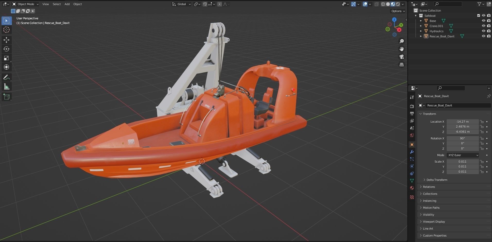
Task: Select rendered viewport shading
Action: [x=398, y=4]
